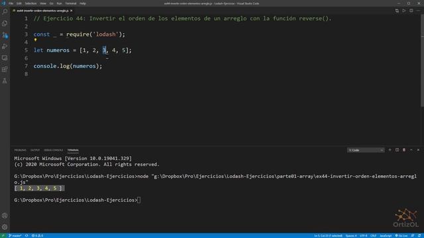
Task: Close the ex44 editor tab
Action: [72, 11]
